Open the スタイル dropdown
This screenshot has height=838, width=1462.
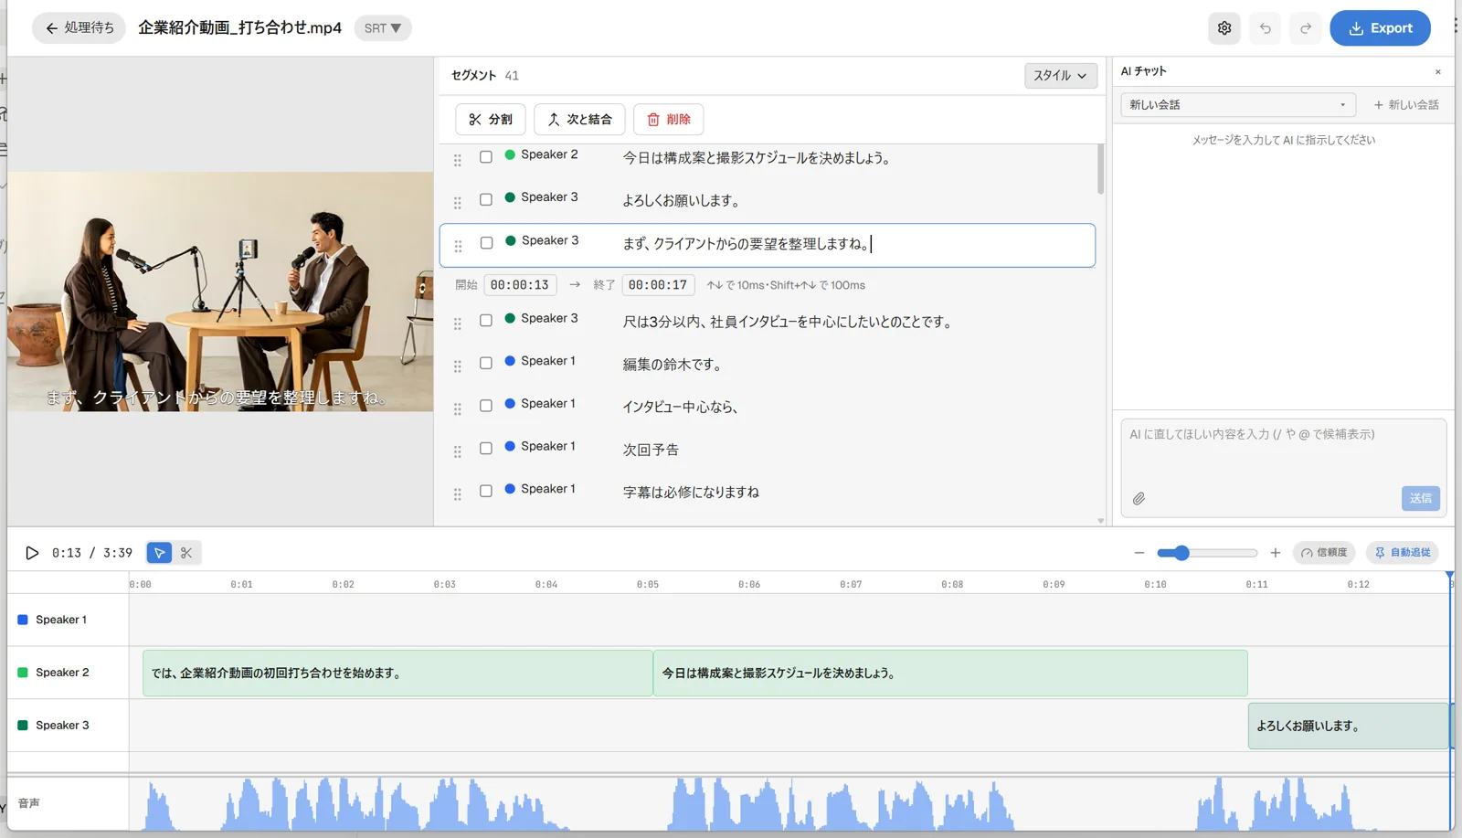click(x=1060, y=76)
